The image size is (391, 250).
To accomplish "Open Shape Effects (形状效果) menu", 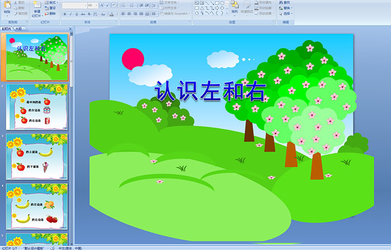I will pos(264,13).
